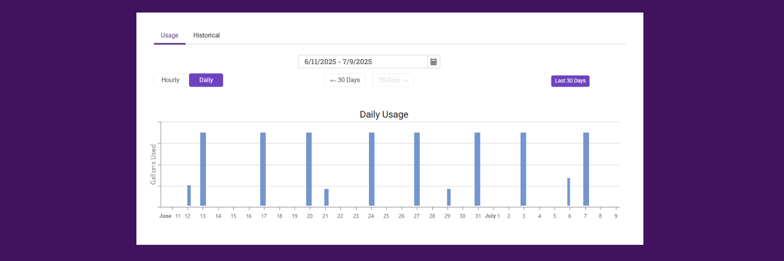Select the June 12 small usage bar
The width and height of the screenshot is (784, 261).
click(x=189, y=196)
